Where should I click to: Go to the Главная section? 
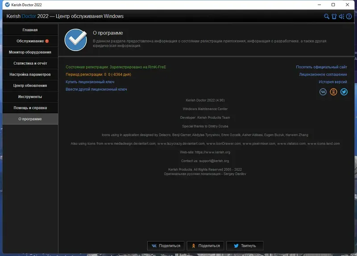[x=30, y=30]
